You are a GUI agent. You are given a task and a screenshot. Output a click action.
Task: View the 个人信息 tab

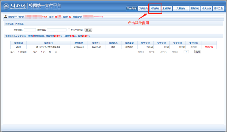click(x=207, y=8)
